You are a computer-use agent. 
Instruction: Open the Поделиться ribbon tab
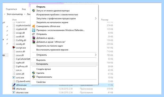pyautogui.click(x=11, y=9)
